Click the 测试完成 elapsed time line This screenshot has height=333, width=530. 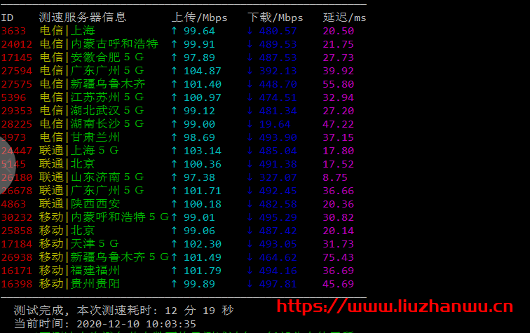click(124, 310)
